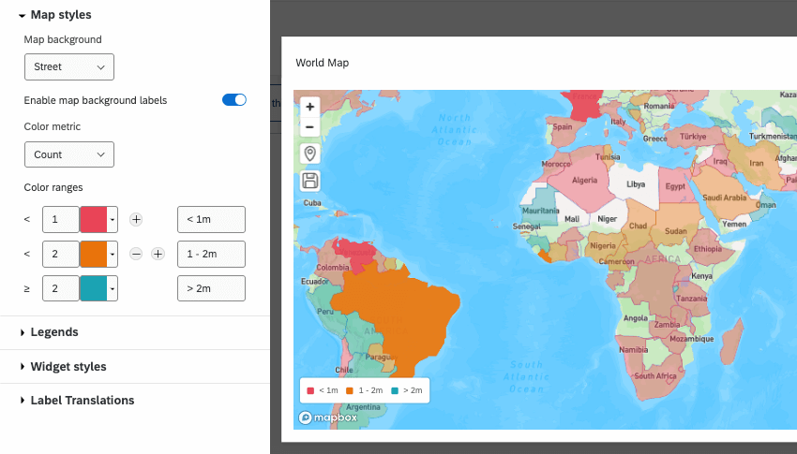Zoom in on the map
Screen dimensions: 797x454
coord(310,107)
